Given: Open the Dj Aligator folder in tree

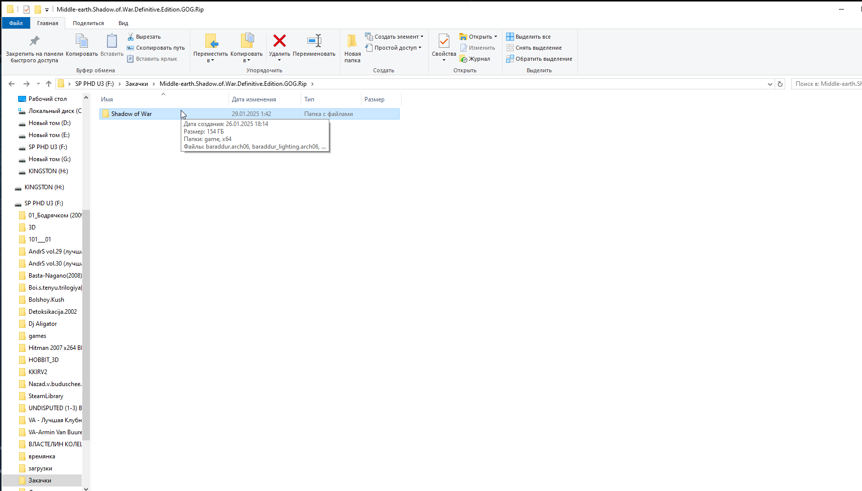Looking at the screenshot, I should click(43, 324).
